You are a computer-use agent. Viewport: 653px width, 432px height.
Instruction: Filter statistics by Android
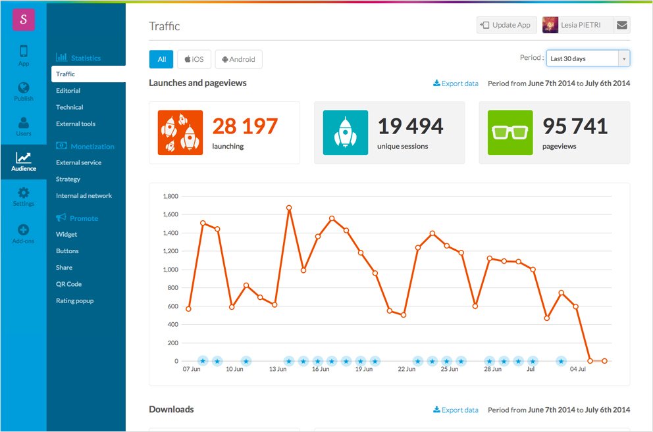pos(238,59)
